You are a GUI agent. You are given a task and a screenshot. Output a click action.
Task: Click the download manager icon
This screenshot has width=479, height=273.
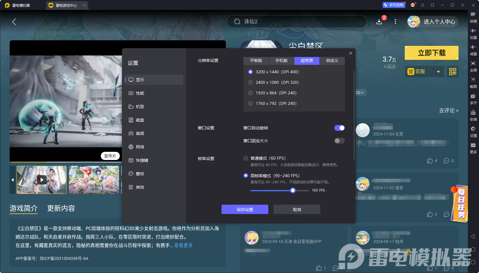coord(379,22)
